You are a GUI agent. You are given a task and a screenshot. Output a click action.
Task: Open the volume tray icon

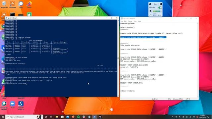coord(194,117)
